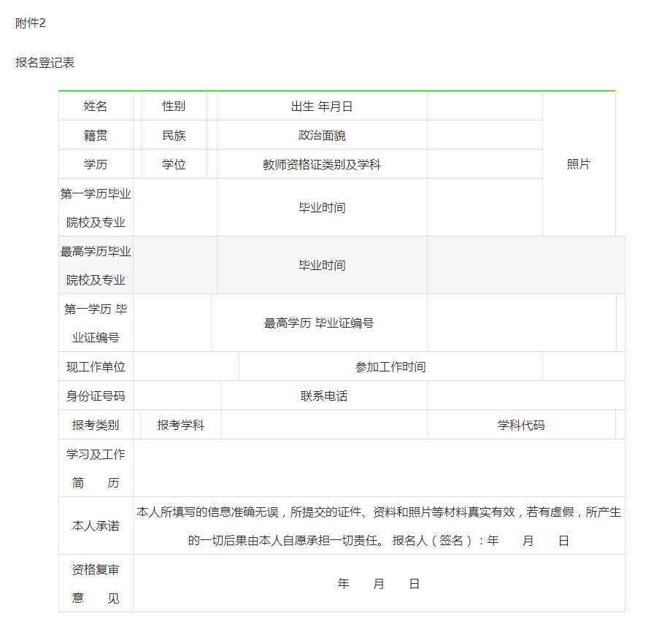Click the 政治面貌 cell

pyautogui.click(x=322, y=135)
